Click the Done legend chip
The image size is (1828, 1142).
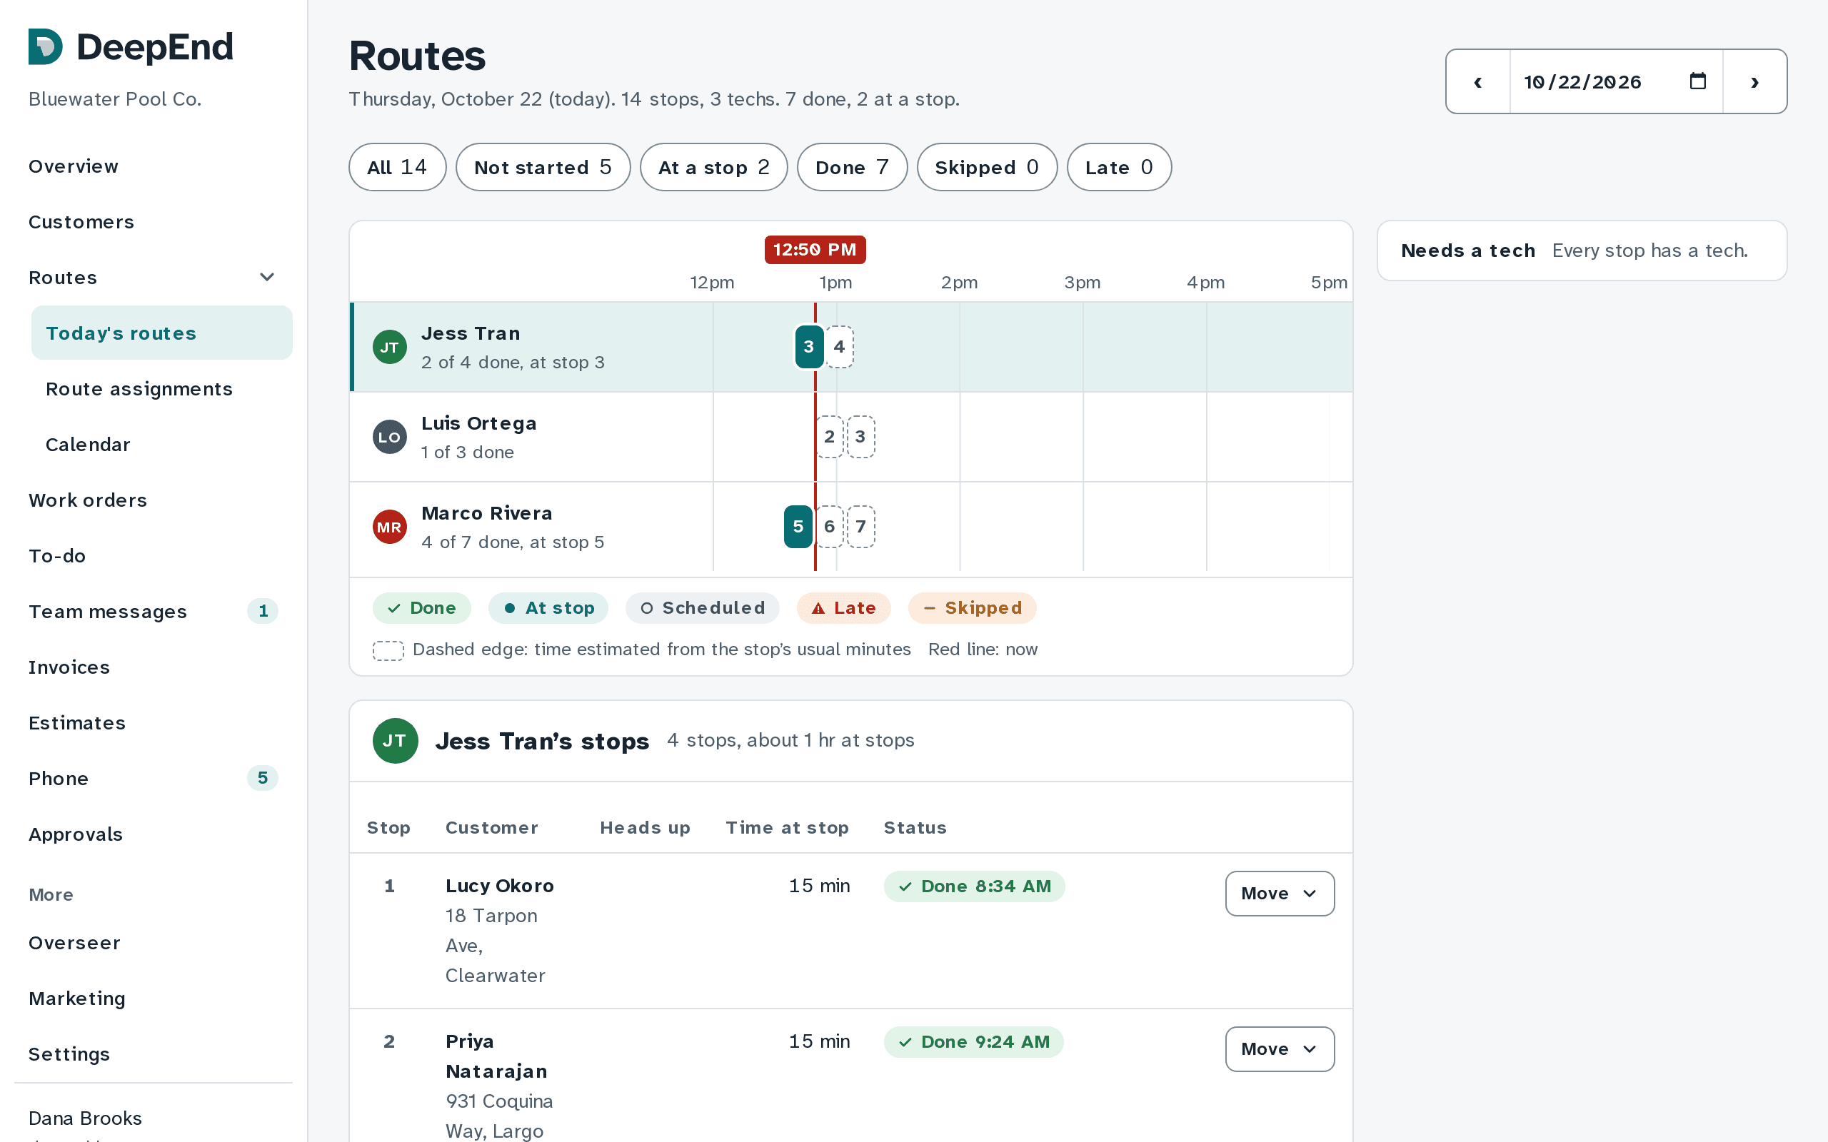coord(421,608)
